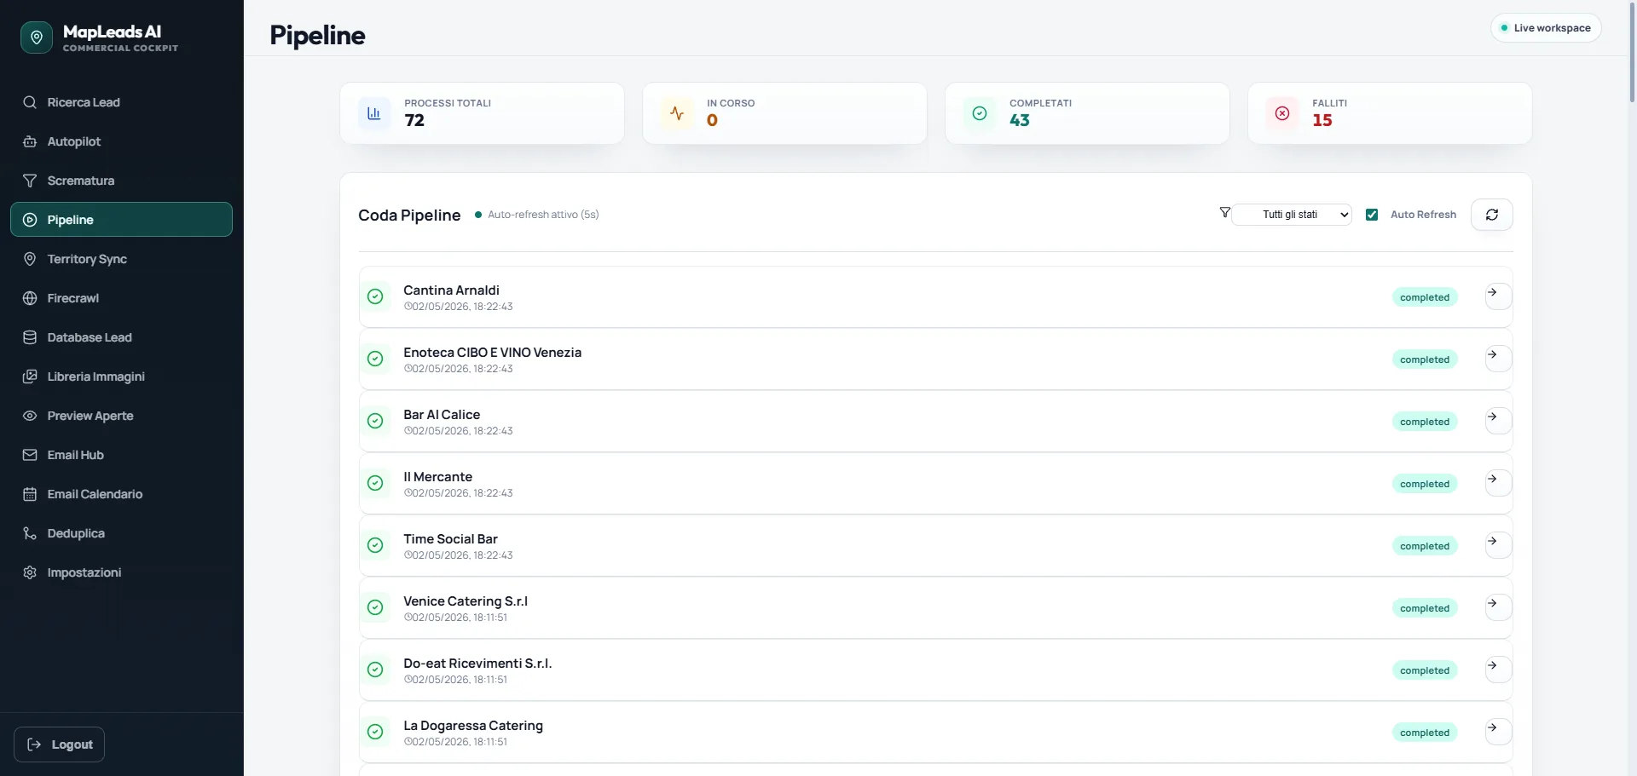Open details arrow for Enoteca CIBO E VINO Venezia
This screenshot has height=776, width=1637.
point(1498,359)
